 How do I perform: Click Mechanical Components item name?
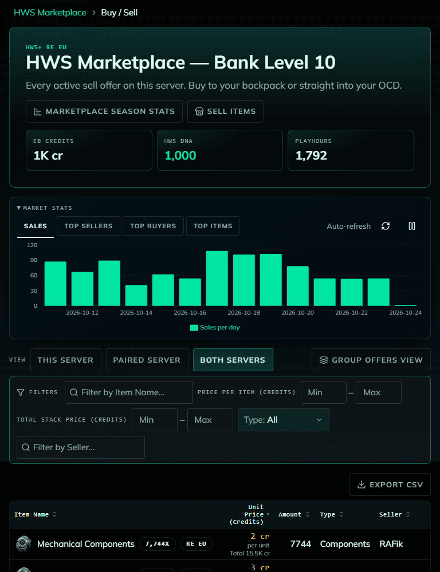click(86, 544)
